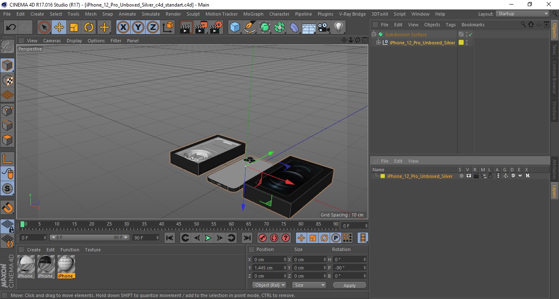Switch the coordinate system icon

pyautogui.click(x=168, y=28)
